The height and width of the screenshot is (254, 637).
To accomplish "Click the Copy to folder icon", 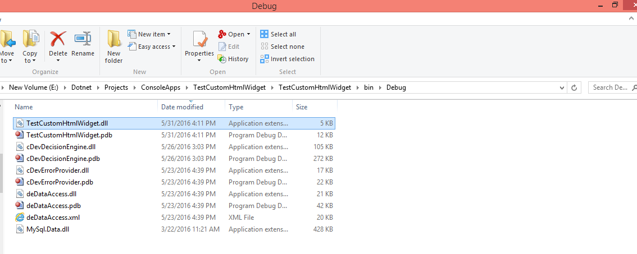I will [x=30, y=39].
